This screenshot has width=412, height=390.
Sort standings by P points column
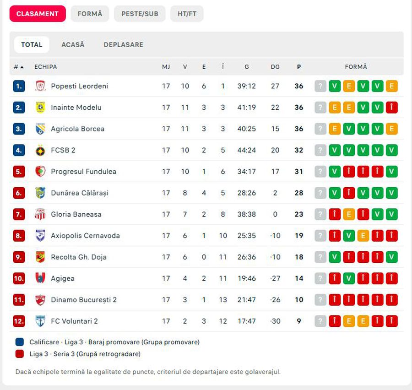(x=299, y=67)
